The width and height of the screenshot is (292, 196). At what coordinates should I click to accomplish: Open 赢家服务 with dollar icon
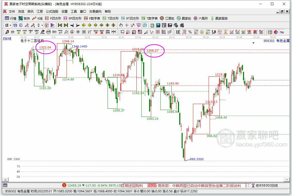(219, 18)
